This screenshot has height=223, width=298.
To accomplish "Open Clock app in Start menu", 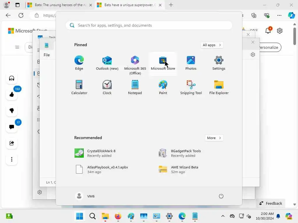I will [x=107, y=87].
